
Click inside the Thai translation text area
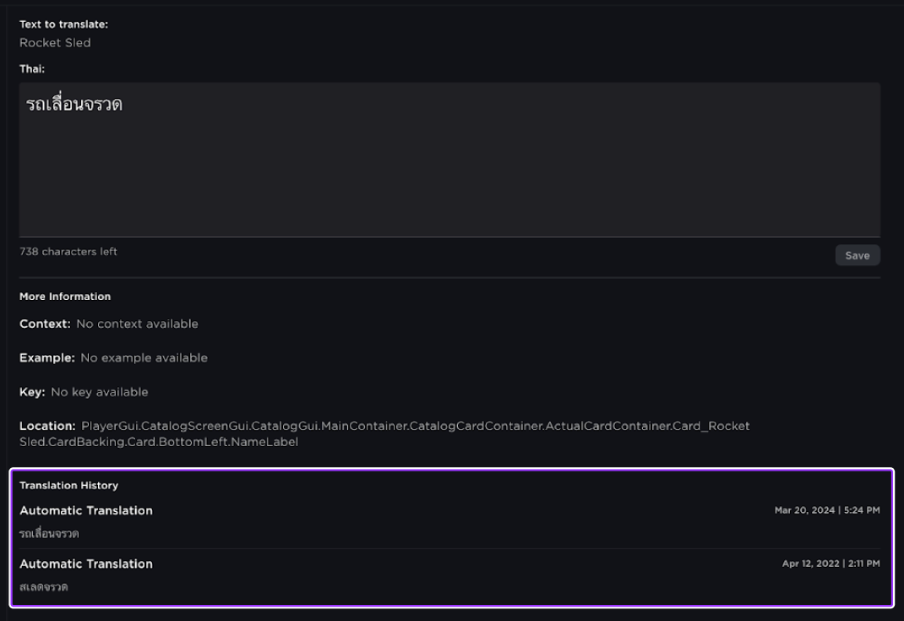[449, 161]
